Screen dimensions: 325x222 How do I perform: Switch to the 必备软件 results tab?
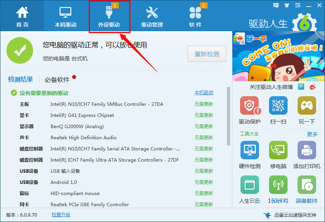tap(57, 80)
